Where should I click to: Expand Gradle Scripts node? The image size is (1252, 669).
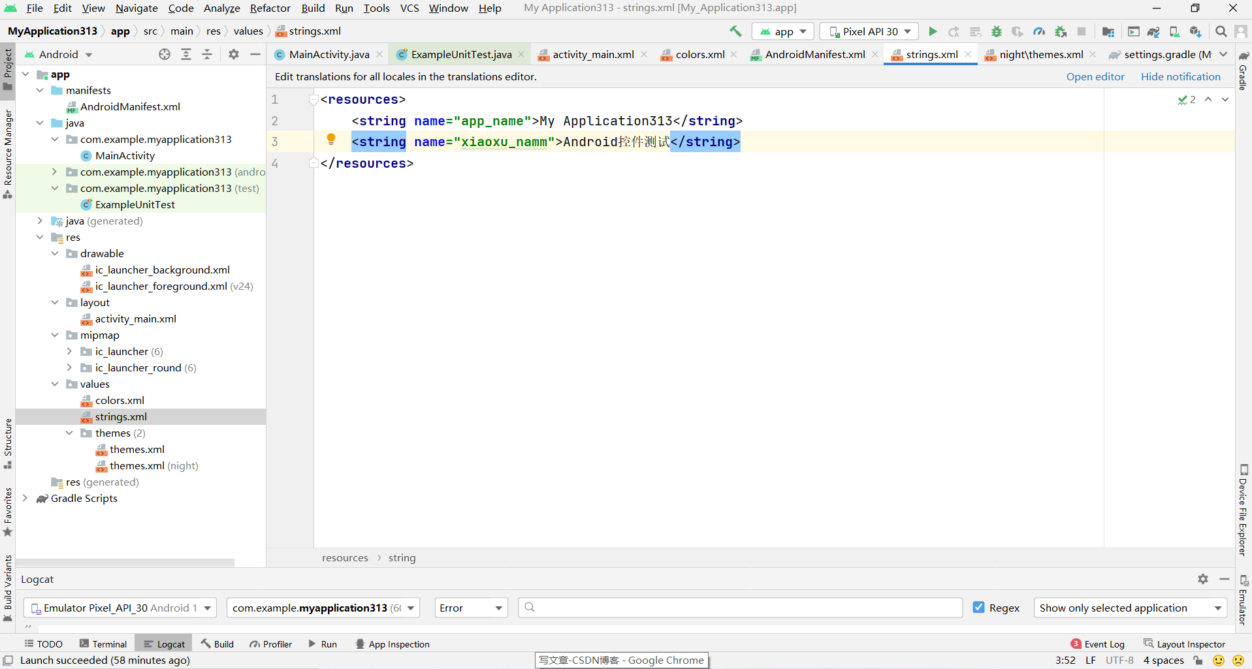pos(25,498)
